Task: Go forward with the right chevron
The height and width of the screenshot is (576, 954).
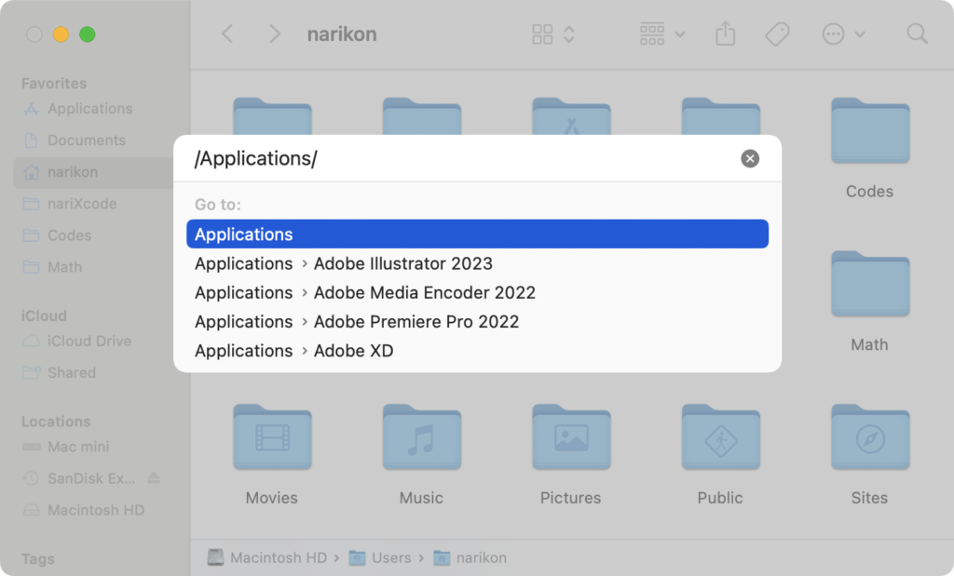Action: pos(274,34)
